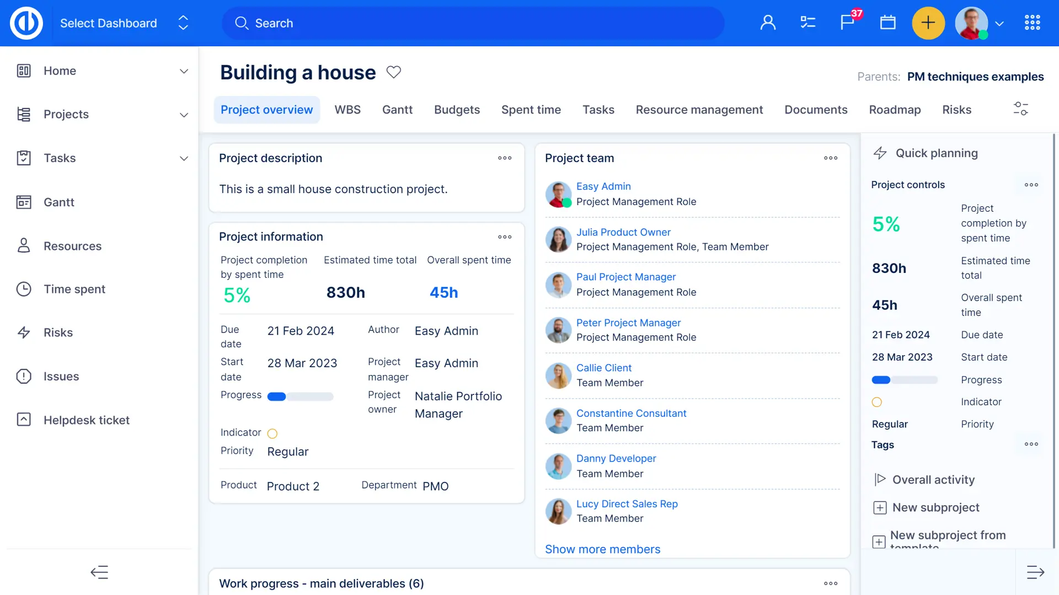Click the Progress bar in Project information

(x=300, y=396)
